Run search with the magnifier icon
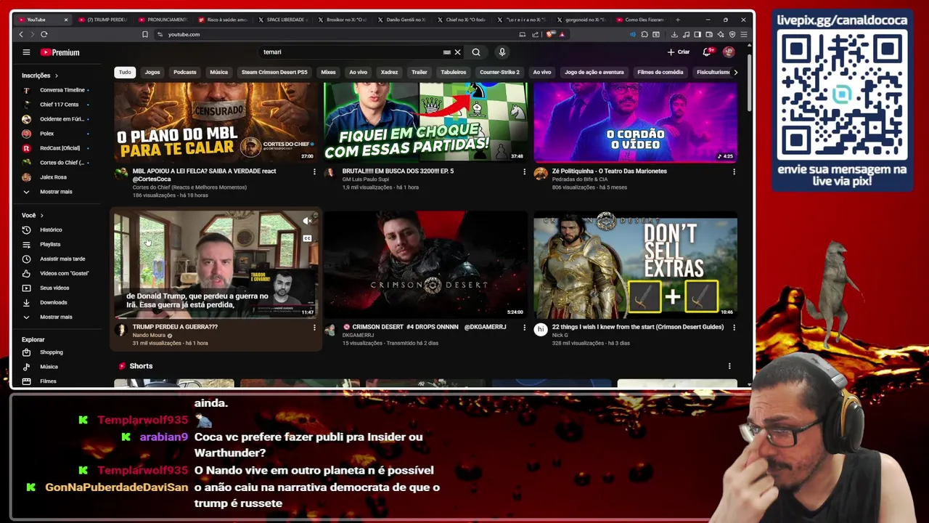Screen dimensions: 929x523 476,52
